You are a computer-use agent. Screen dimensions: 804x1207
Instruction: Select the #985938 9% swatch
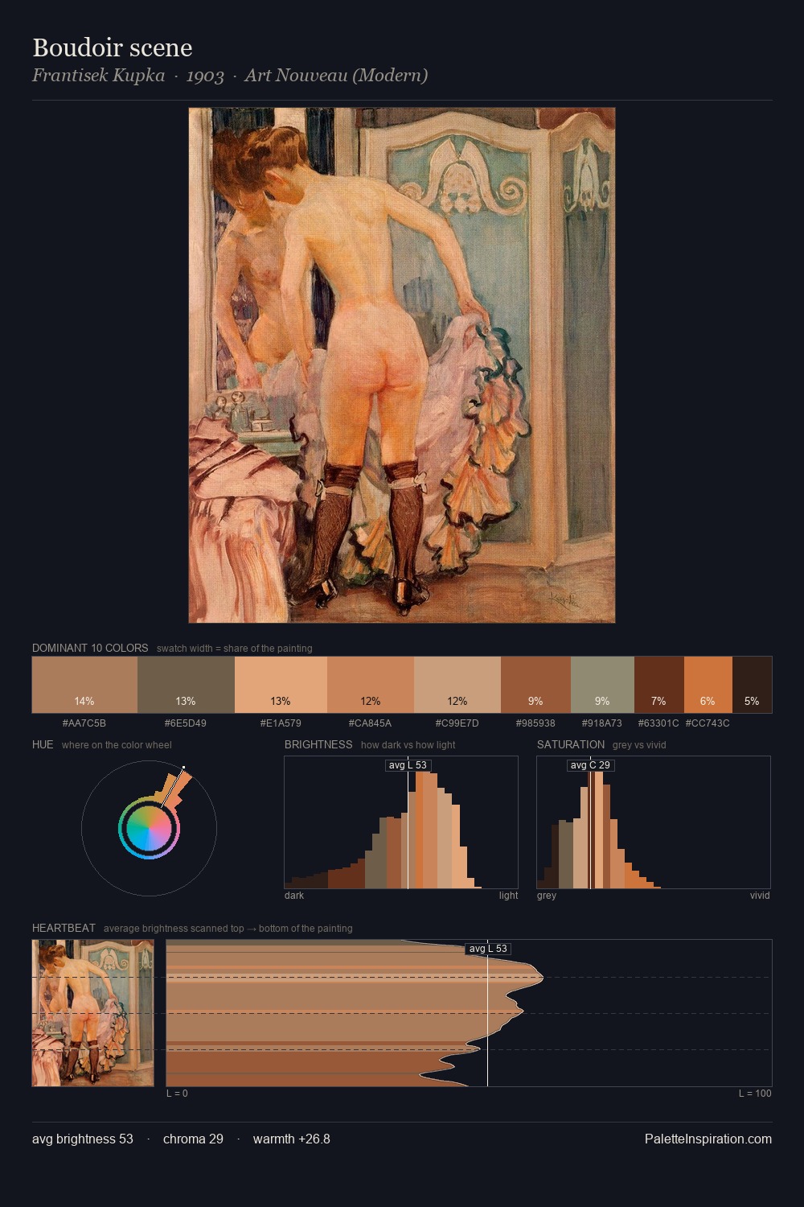[535, 685]
